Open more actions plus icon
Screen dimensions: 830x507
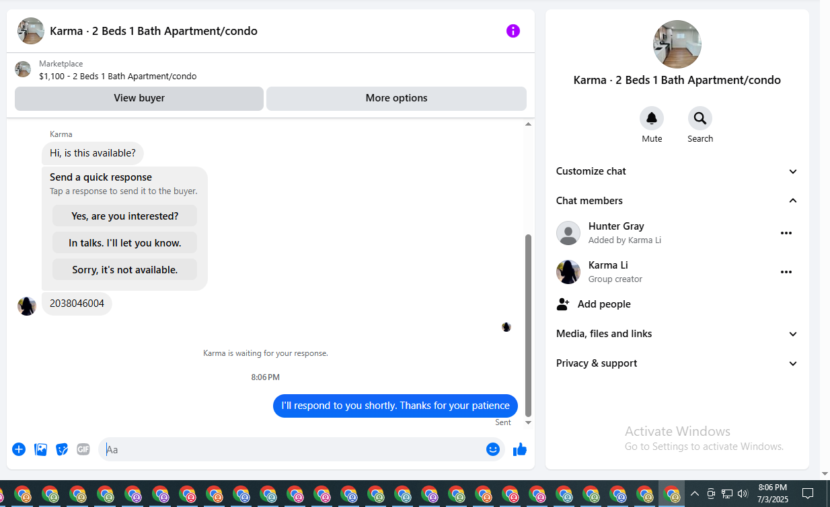tap(19, 449)
